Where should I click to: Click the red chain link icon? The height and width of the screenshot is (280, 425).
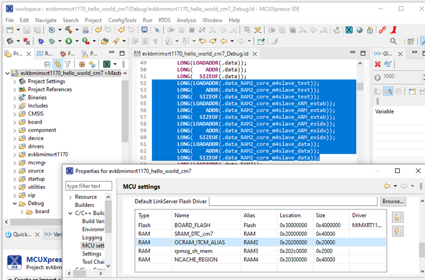point(382,30)
